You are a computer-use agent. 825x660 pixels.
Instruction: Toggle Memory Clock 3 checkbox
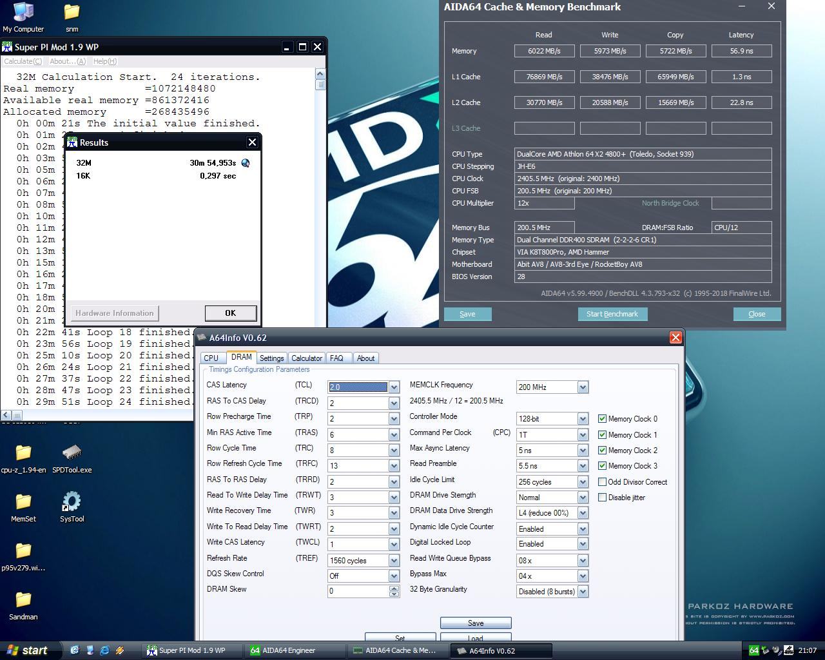click(x=602, y=466)
